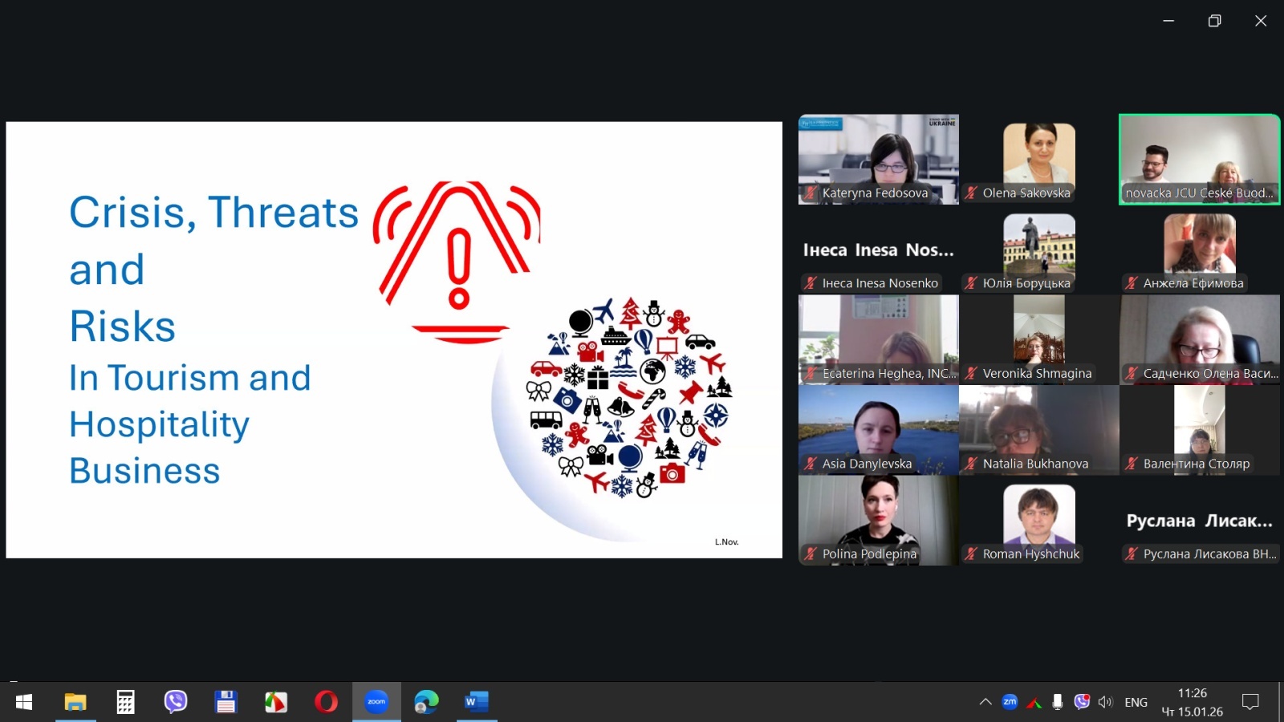Click muted mic icon on Natalia Bukhanova
1284x722 pixels.
971,464
